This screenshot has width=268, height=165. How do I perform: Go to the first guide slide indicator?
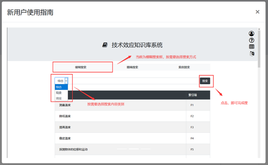(x=122, y=149)
